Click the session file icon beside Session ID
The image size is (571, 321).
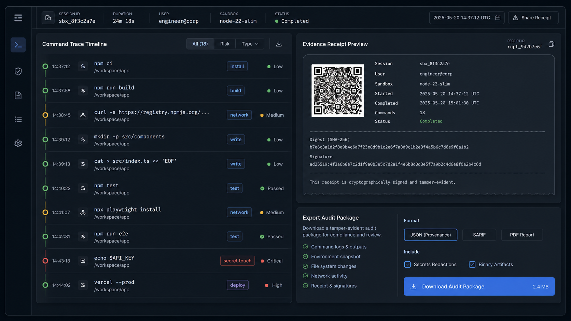coord(48,18)
